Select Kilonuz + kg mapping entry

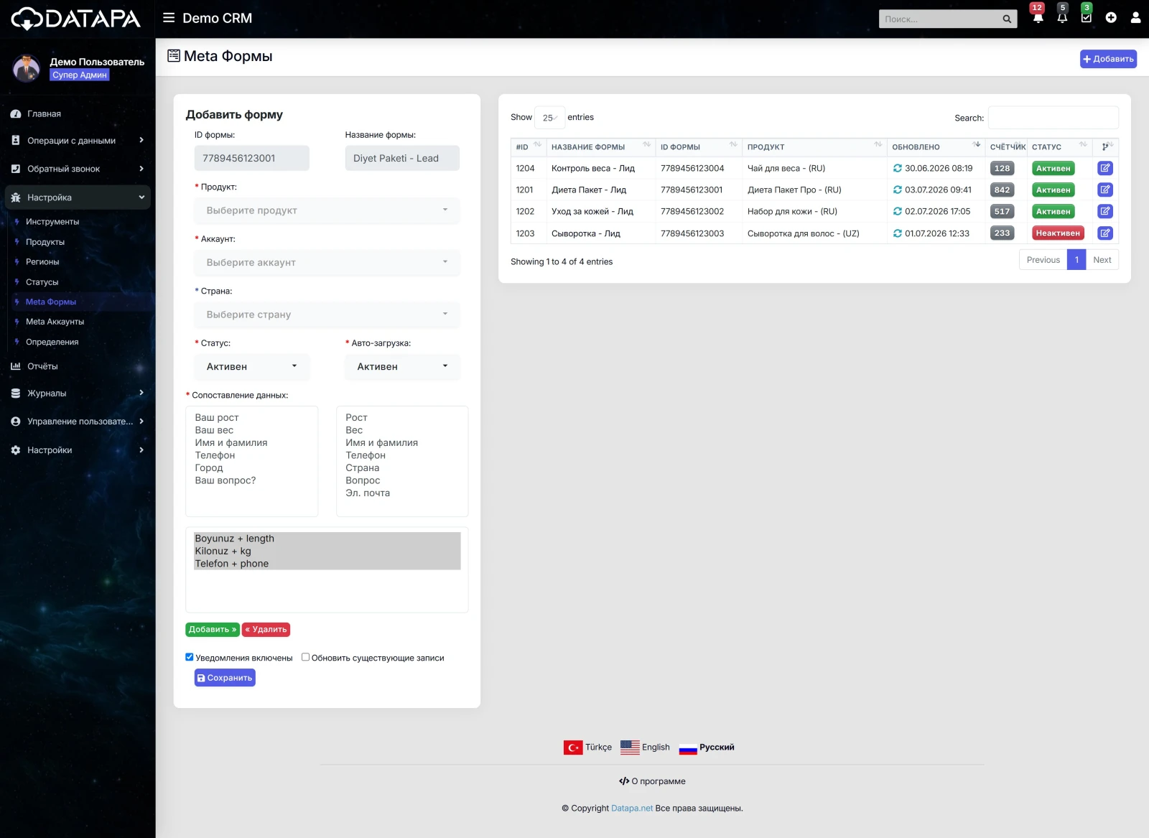[x=327, y=551]
